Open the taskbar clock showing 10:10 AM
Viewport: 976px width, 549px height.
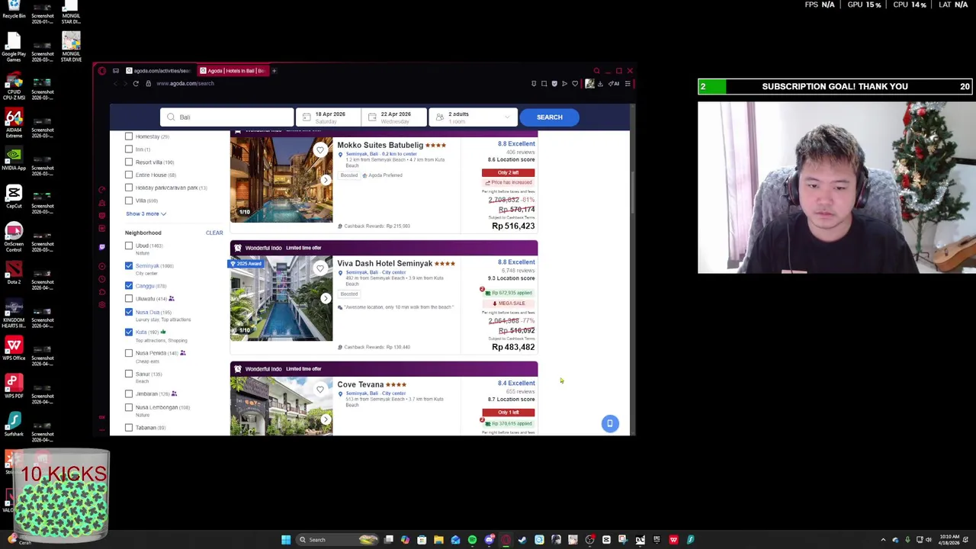949,540
